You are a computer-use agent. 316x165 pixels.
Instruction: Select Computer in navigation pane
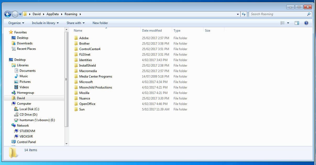24,104
